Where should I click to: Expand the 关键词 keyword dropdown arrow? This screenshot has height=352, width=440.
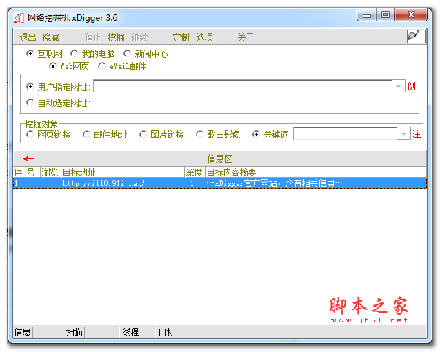click(404, 134)
